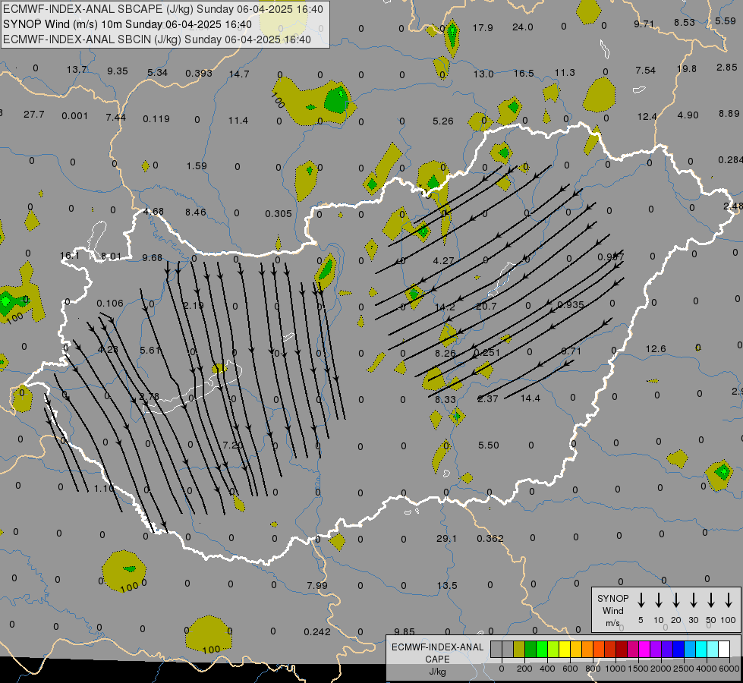Click the map value 12.6
The image size is (743, 683).
coord(656,349)
